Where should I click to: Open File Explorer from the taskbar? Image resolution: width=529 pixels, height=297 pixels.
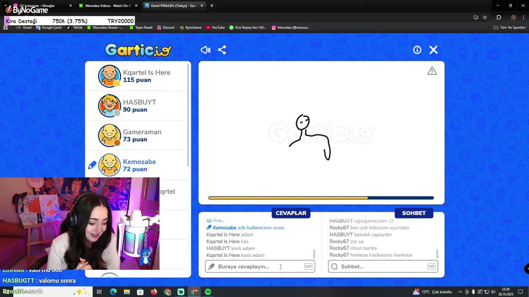coord(126,292)
